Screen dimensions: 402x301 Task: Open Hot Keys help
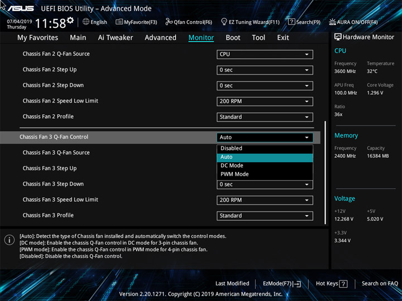332,284
